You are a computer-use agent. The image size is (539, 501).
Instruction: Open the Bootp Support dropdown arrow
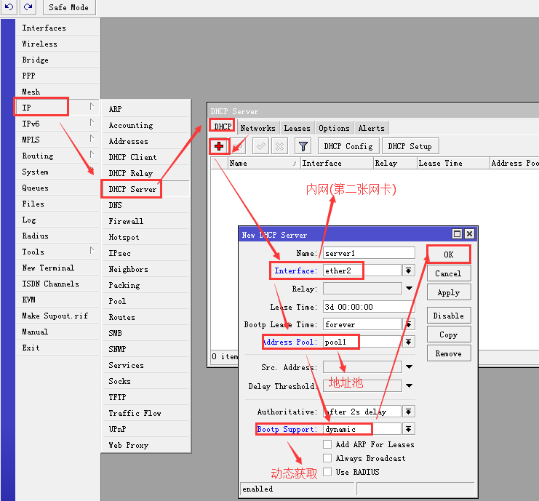tap(408, 429)
